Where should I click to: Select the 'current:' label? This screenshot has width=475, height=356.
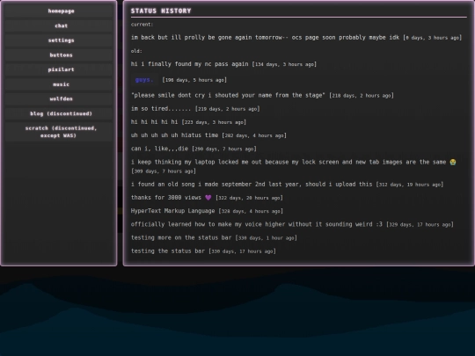(x=142, y=25)
